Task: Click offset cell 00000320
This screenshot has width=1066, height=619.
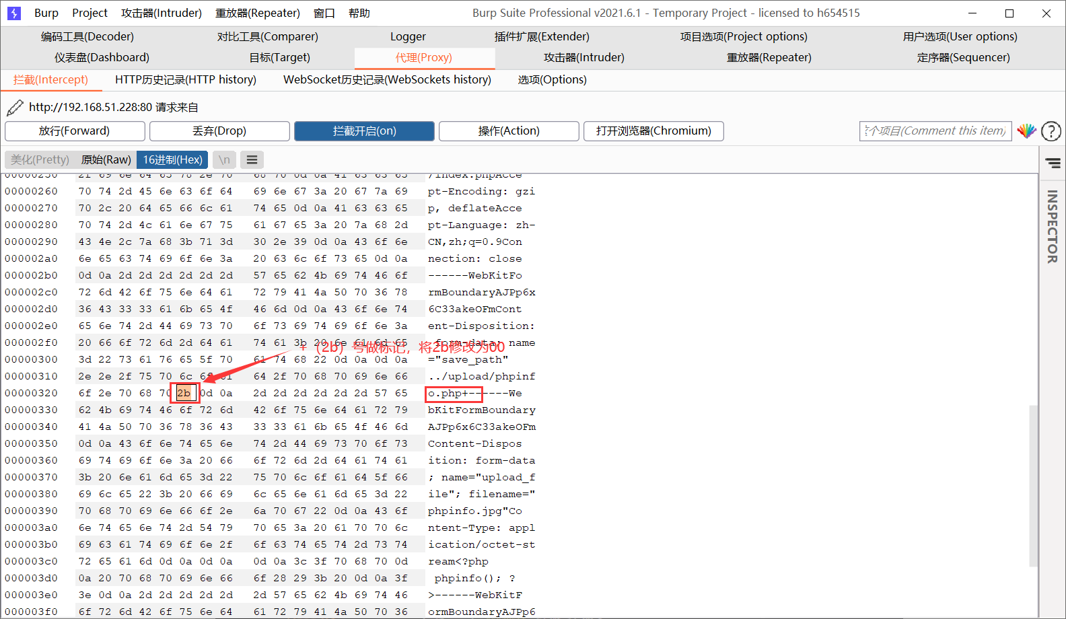Action: [x=31, y=393]
